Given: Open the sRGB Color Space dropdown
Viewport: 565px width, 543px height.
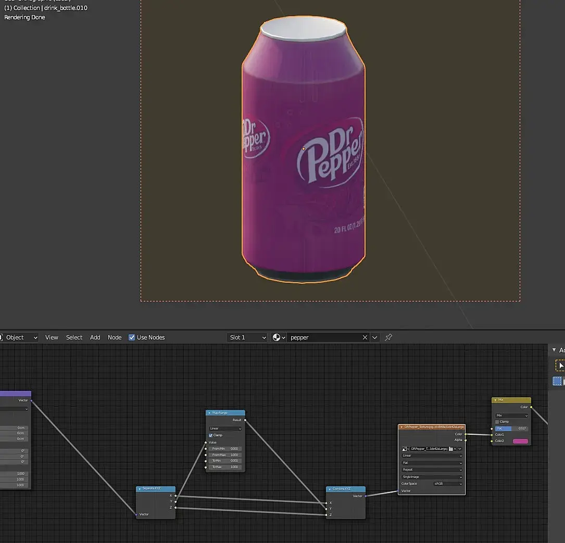Looking at the screenshot, I should (448, 484).
